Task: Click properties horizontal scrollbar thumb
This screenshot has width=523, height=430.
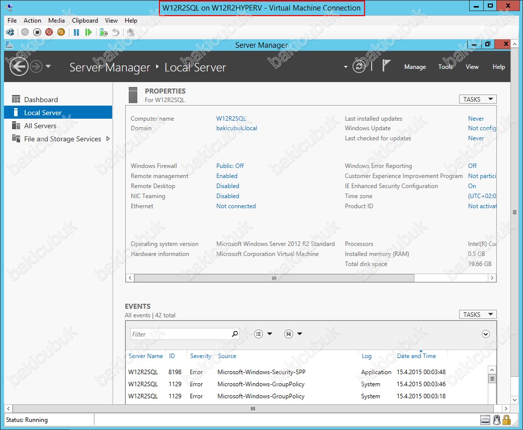Action: [274, 278]
